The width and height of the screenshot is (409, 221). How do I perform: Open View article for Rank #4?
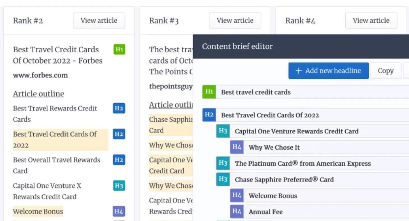(371, 20)
